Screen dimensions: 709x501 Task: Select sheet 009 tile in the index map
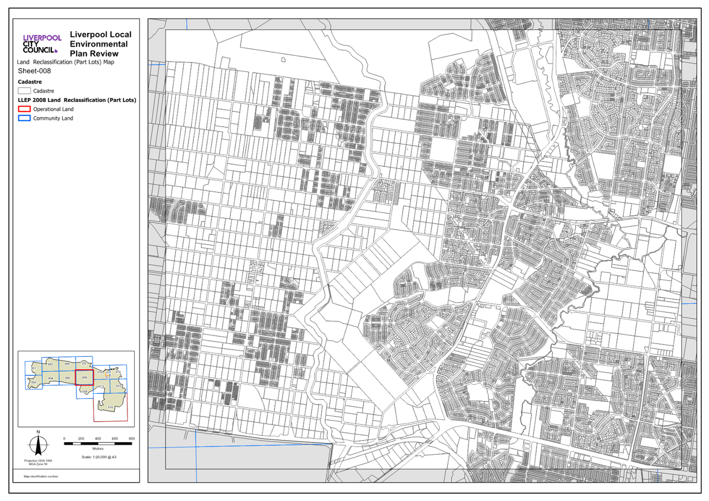(85, 392)
